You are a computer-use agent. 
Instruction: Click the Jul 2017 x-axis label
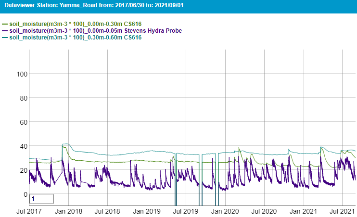tap(29, 211)
